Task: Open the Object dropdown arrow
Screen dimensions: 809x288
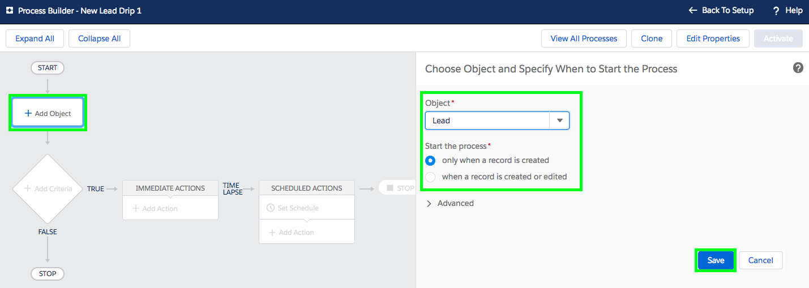Action: pos(559,121)
